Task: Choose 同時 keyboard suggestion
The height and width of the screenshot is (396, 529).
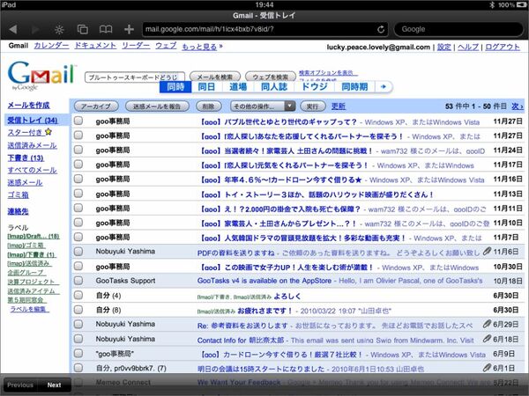Action: (x=175, y=86)
